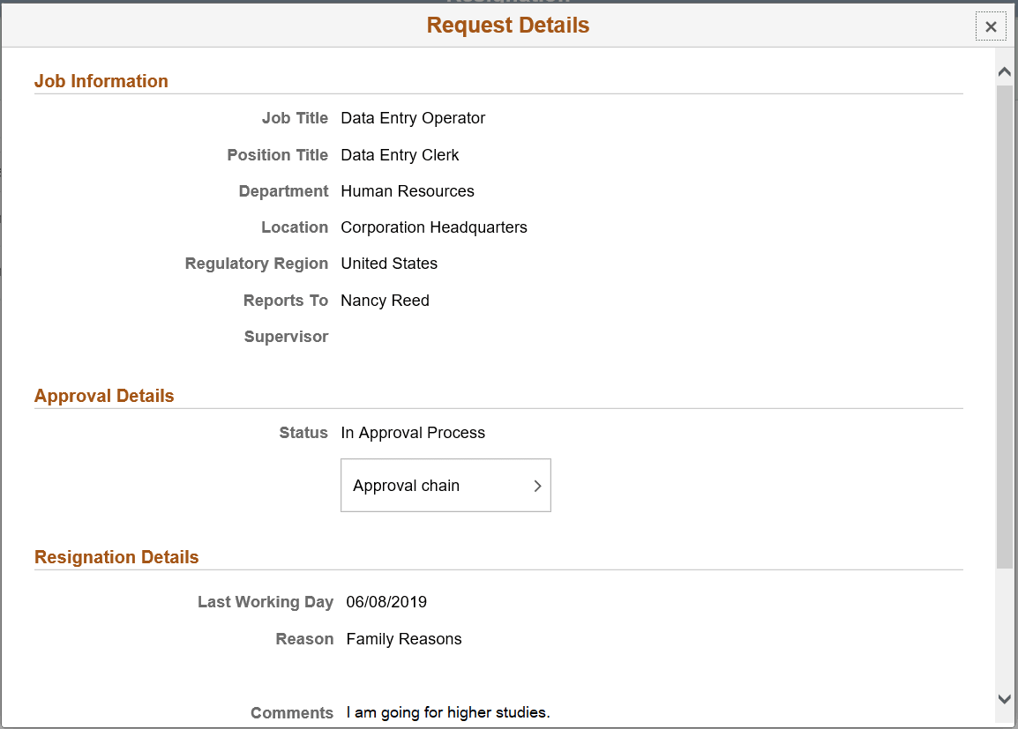Click the Request Details dialog title

(507, 25)
